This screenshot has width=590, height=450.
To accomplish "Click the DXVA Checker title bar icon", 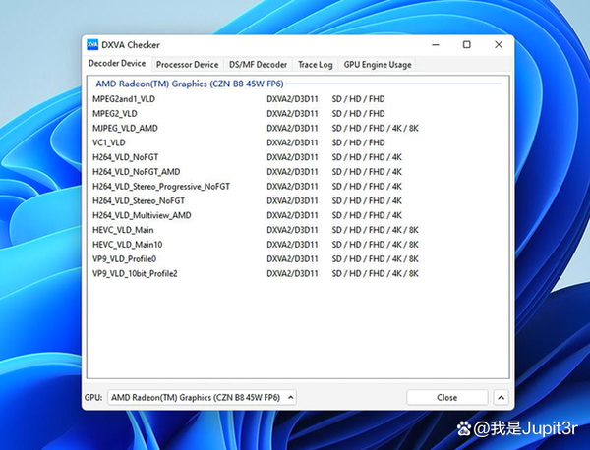I will pyautogui.click(x=92, y=45).
